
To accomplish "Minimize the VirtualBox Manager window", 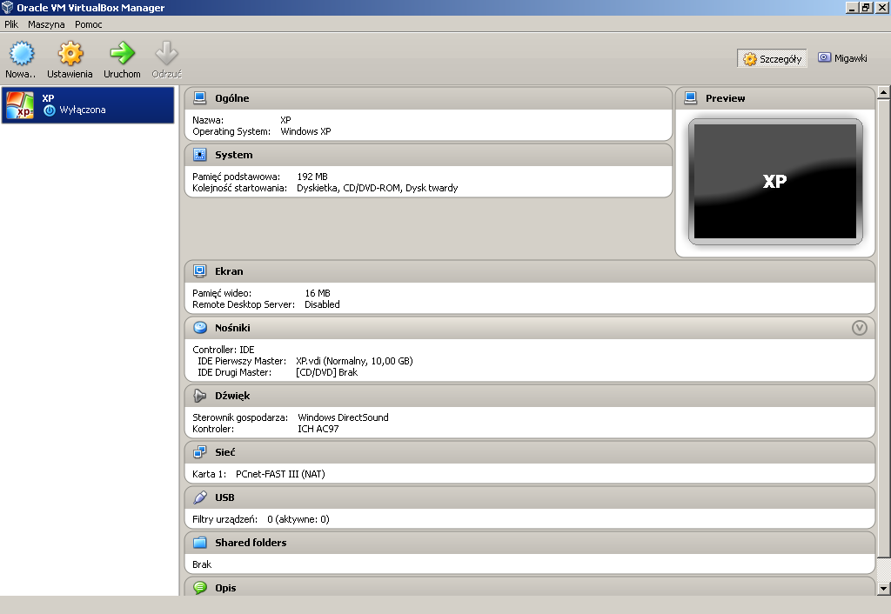I will pos(851,7).
